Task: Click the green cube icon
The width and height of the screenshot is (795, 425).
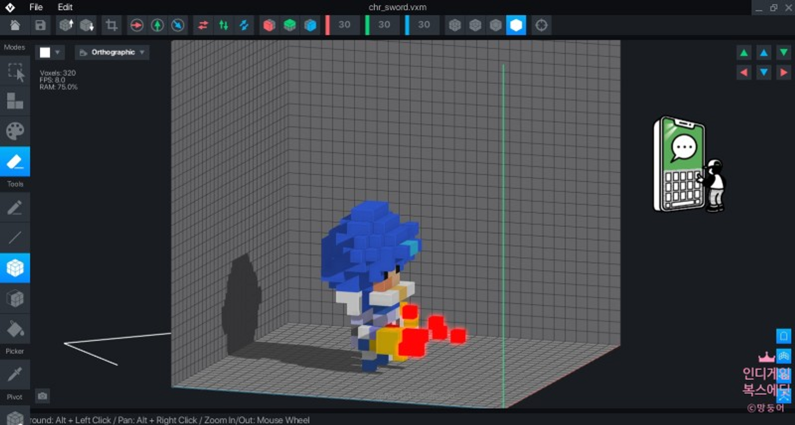Action: (290, 25)
